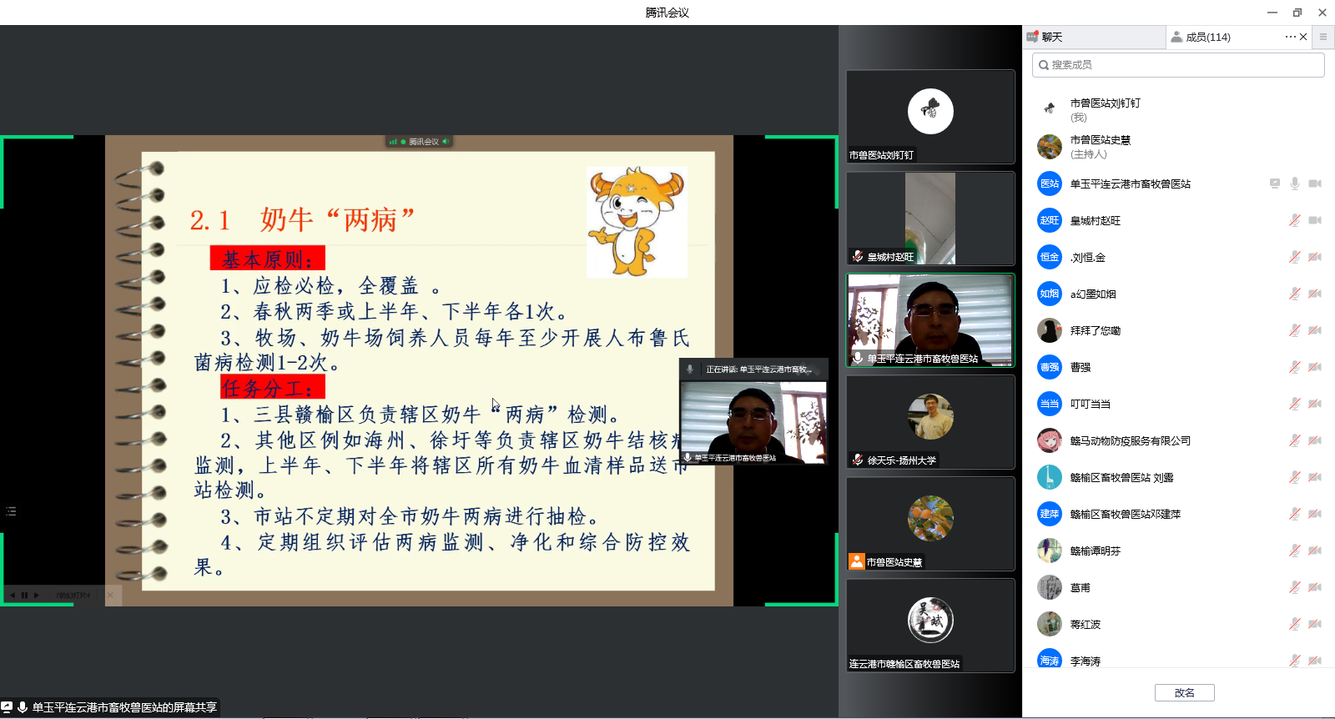Open the three-dot options on members tab
This screenshot has width=1335, height=719.
click(x=1290, y=37)
